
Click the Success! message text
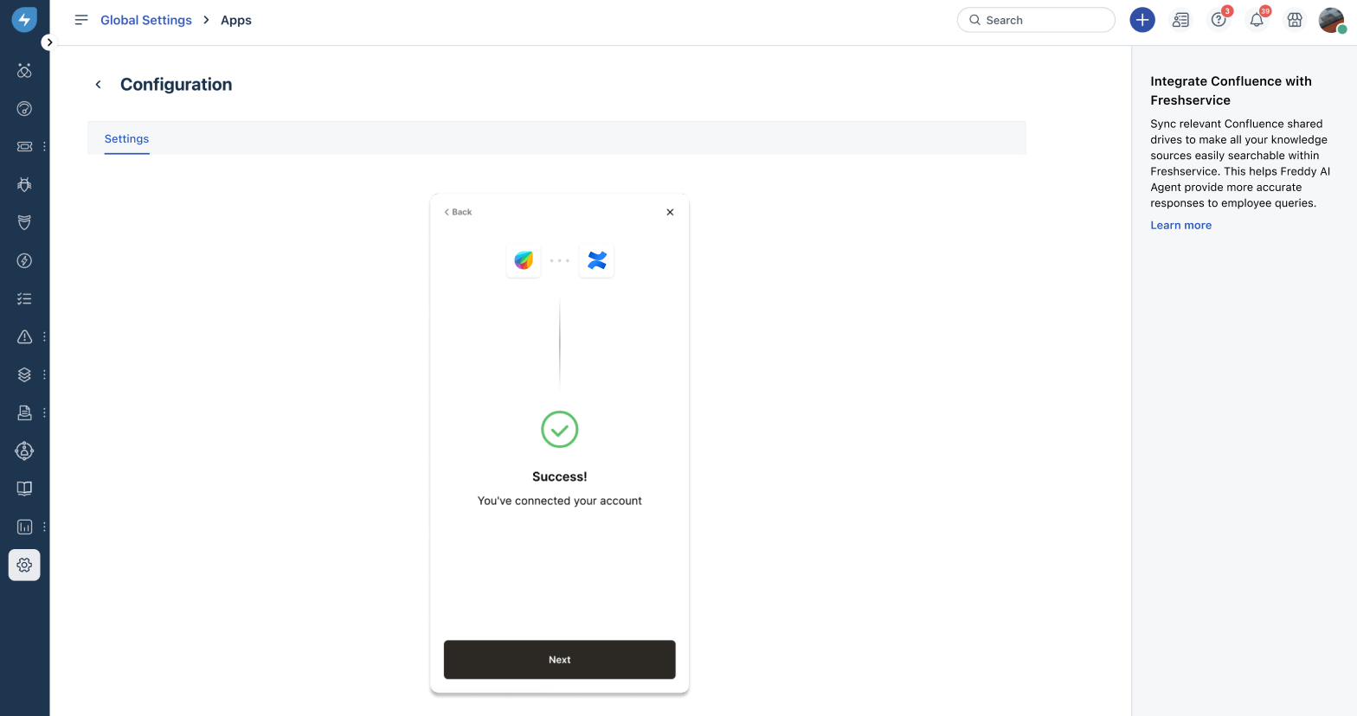click(560, 476)
